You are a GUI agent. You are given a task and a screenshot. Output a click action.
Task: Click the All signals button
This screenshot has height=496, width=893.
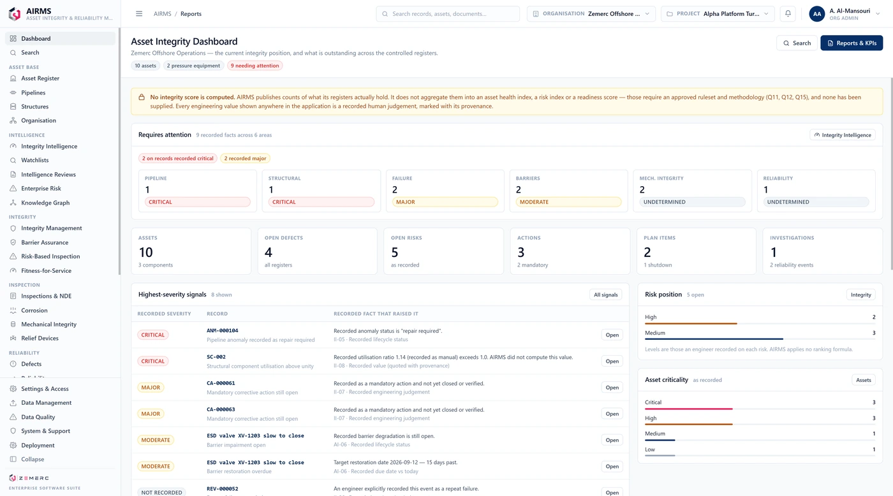(605, 295)
